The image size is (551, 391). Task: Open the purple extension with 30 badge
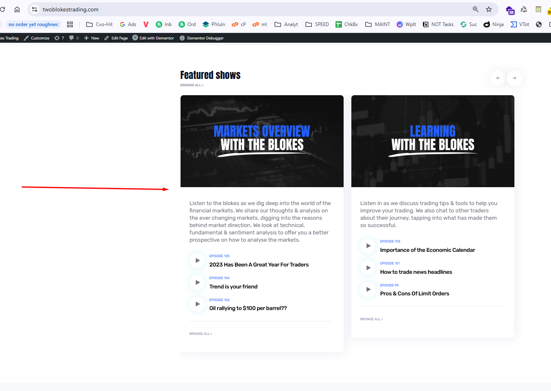pyautogui.click(x=510, y=10)
